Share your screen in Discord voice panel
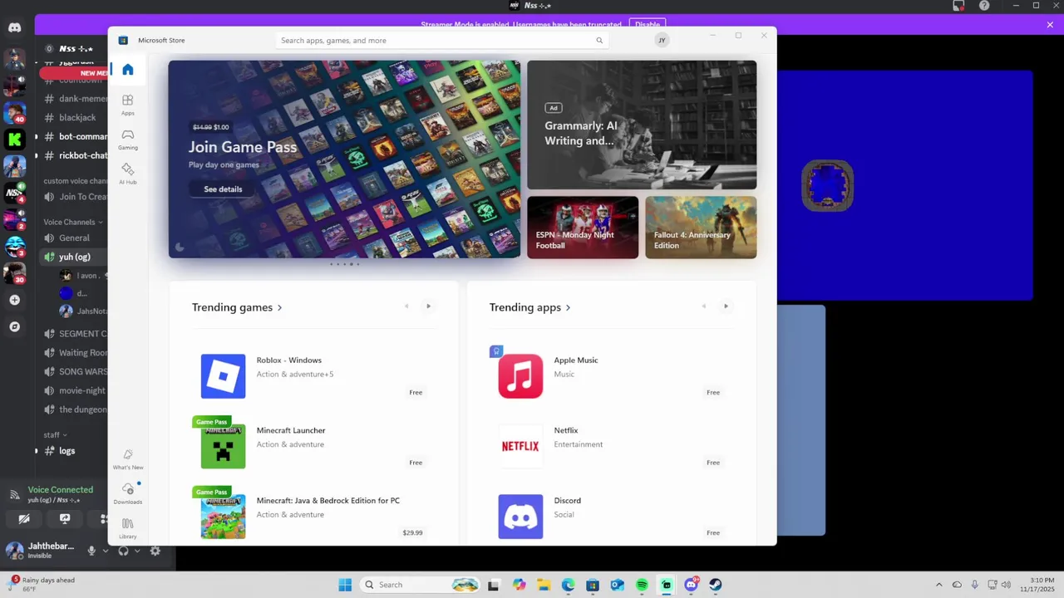The height and width of the screenshot is (598, 1064). pos(65,519)
